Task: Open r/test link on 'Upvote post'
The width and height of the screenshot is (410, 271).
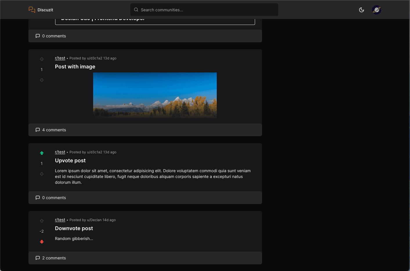Action: 60,152
